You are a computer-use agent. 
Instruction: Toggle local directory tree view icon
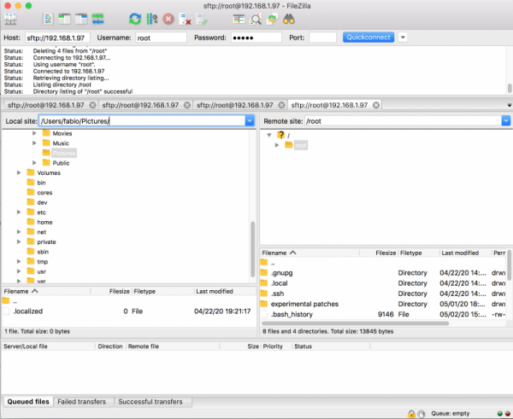pos(64,20)
